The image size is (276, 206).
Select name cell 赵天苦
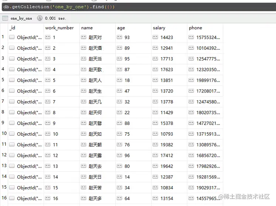95,188
